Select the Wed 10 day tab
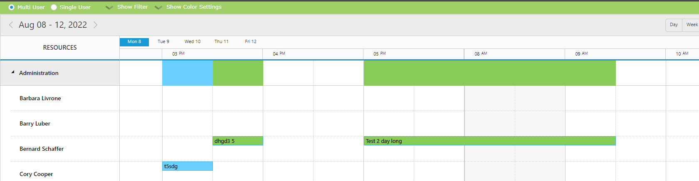The height and width of the screenshot is (181, 699). 192,42
